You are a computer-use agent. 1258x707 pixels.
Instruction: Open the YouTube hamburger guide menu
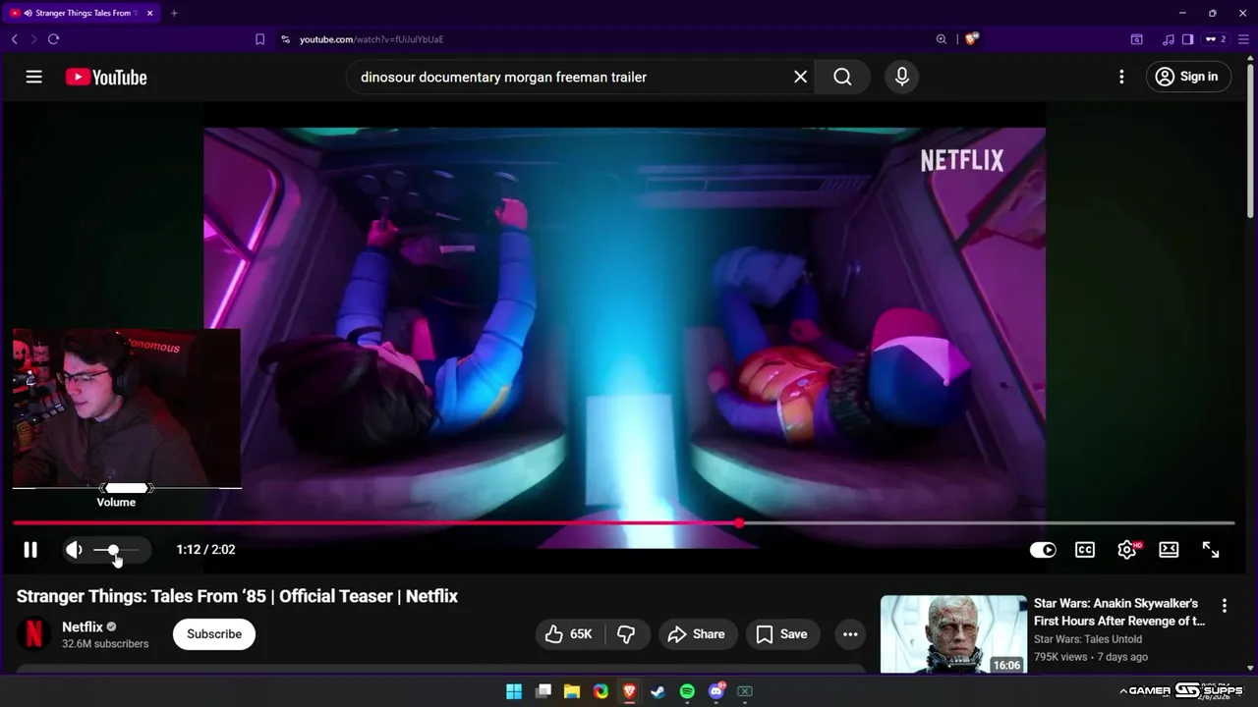34,77
